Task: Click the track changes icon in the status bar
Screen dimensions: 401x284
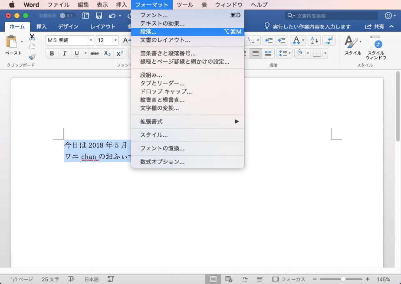Action: (111, 279)
